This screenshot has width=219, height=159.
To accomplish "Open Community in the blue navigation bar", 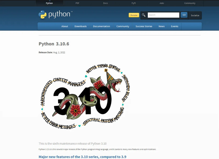I will pos(123,26).
